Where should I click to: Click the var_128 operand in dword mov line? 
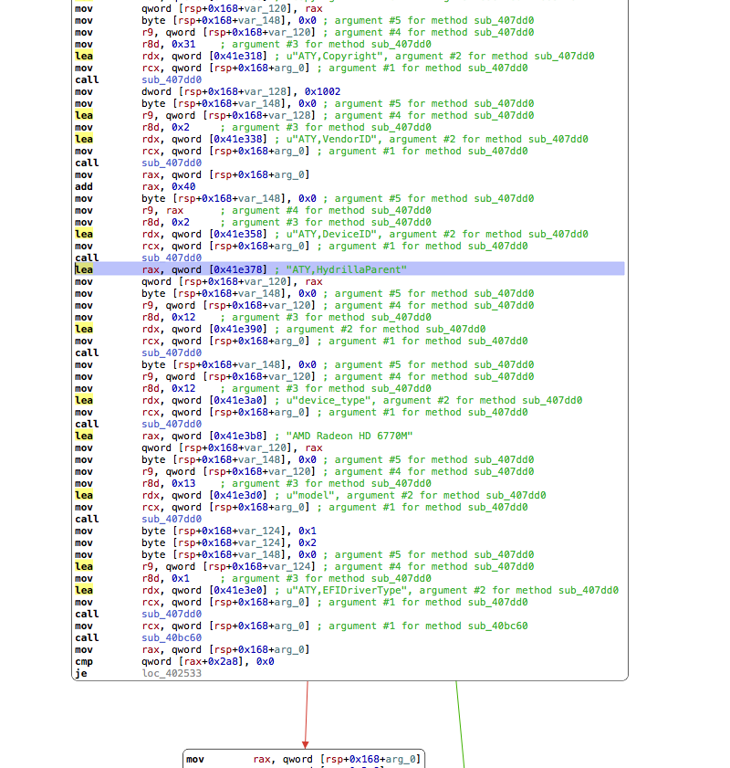(x=271, y=91)
